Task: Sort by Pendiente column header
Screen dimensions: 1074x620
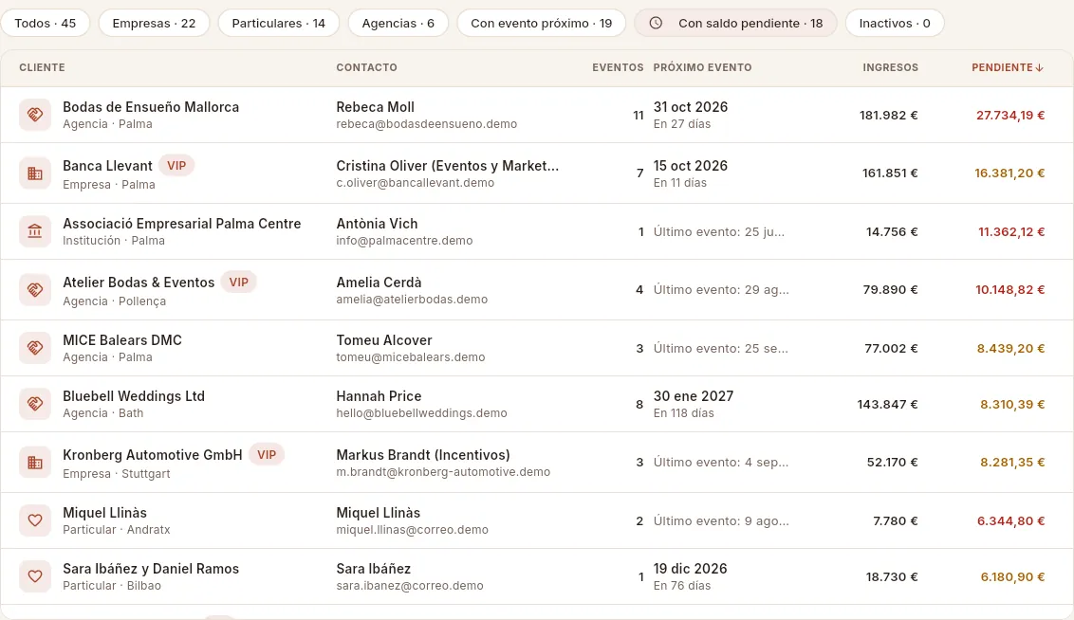Action: (x=1007, y=67)
